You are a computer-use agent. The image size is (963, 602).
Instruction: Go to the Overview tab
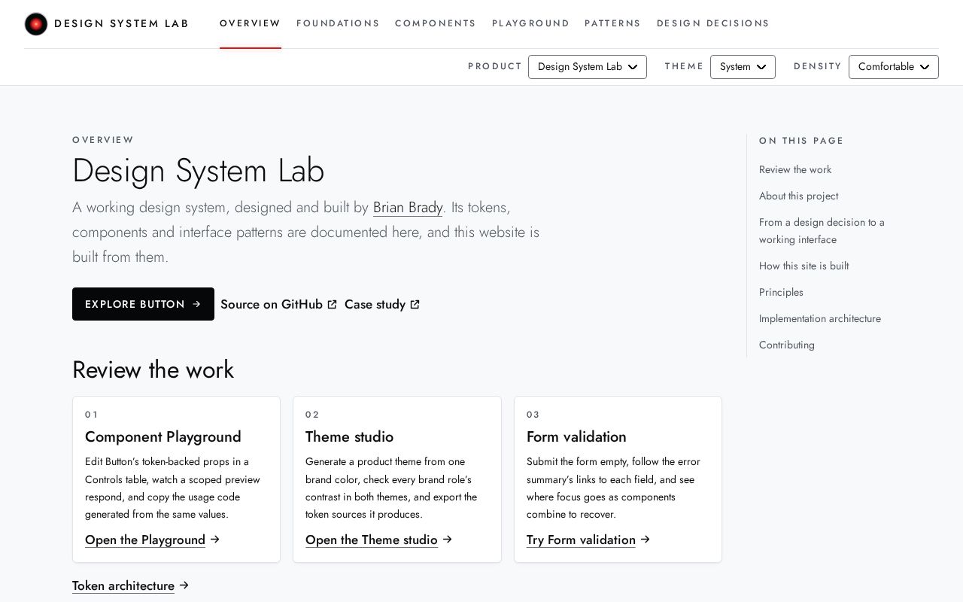[x=251, y=23]
